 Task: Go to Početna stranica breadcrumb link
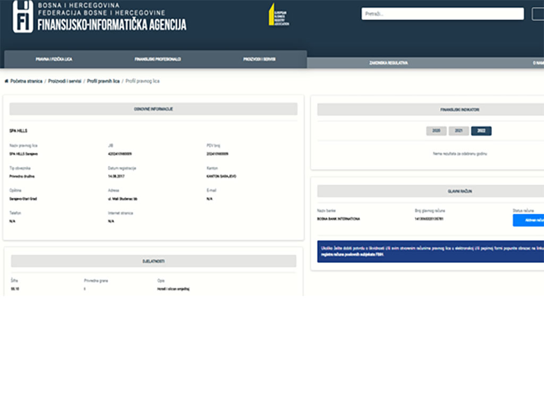point(26,81)
